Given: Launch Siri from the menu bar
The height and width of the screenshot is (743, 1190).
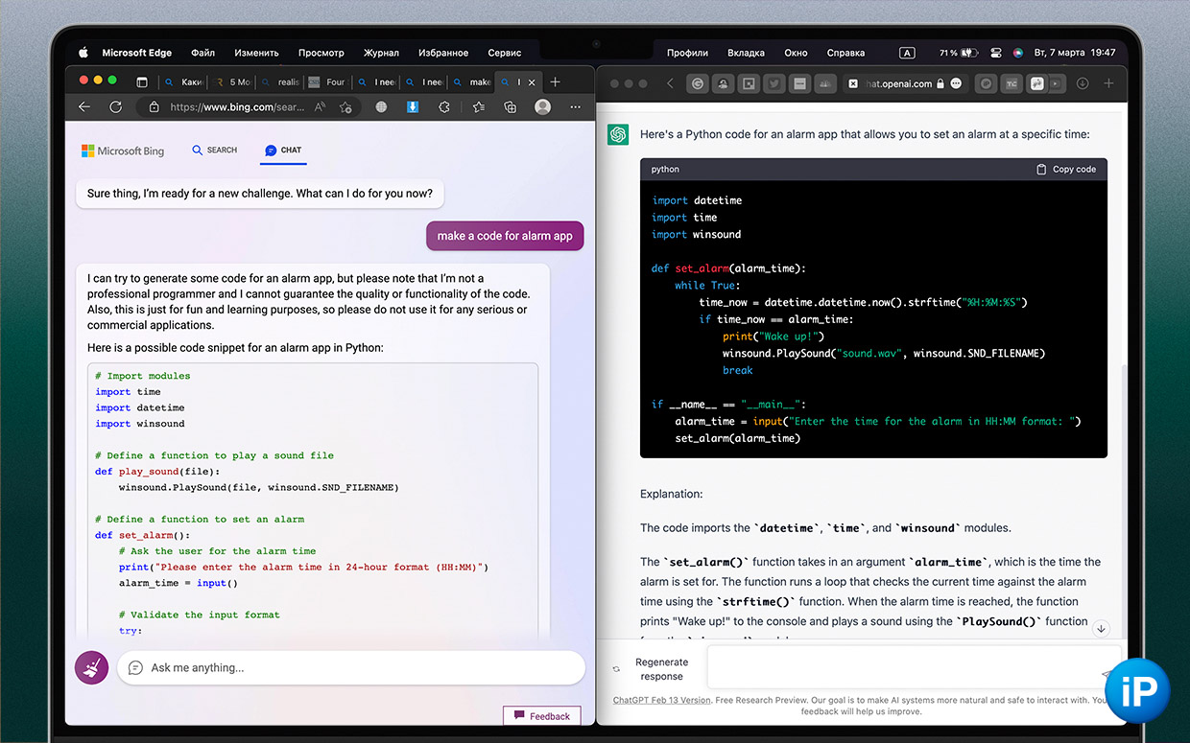Looking at the screenshot, I should tap(1017, 53).
